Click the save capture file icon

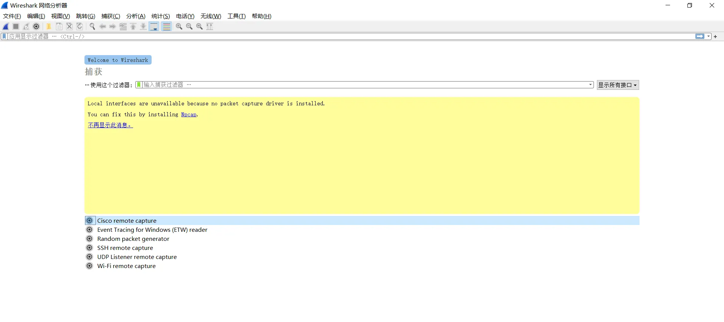click(59, 26)
